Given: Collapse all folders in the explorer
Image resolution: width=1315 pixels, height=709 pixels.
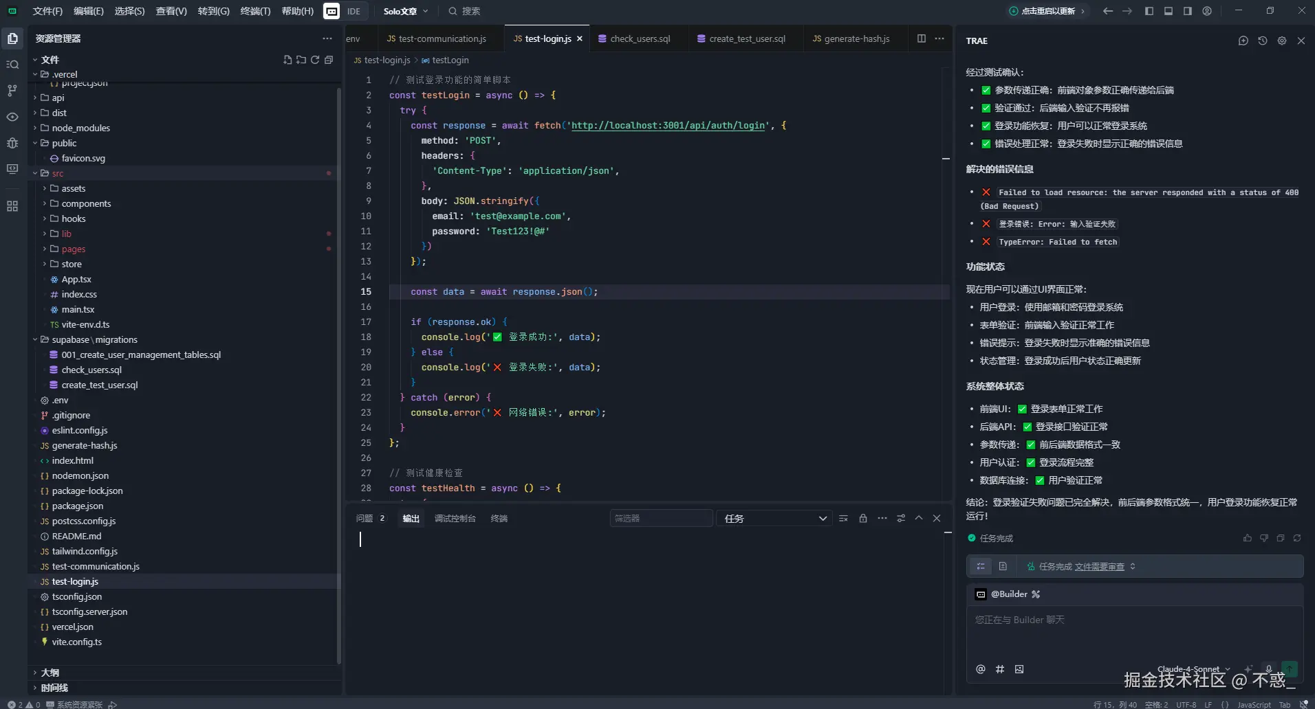Looking at the screenshot, I should [x=329, y=60].
